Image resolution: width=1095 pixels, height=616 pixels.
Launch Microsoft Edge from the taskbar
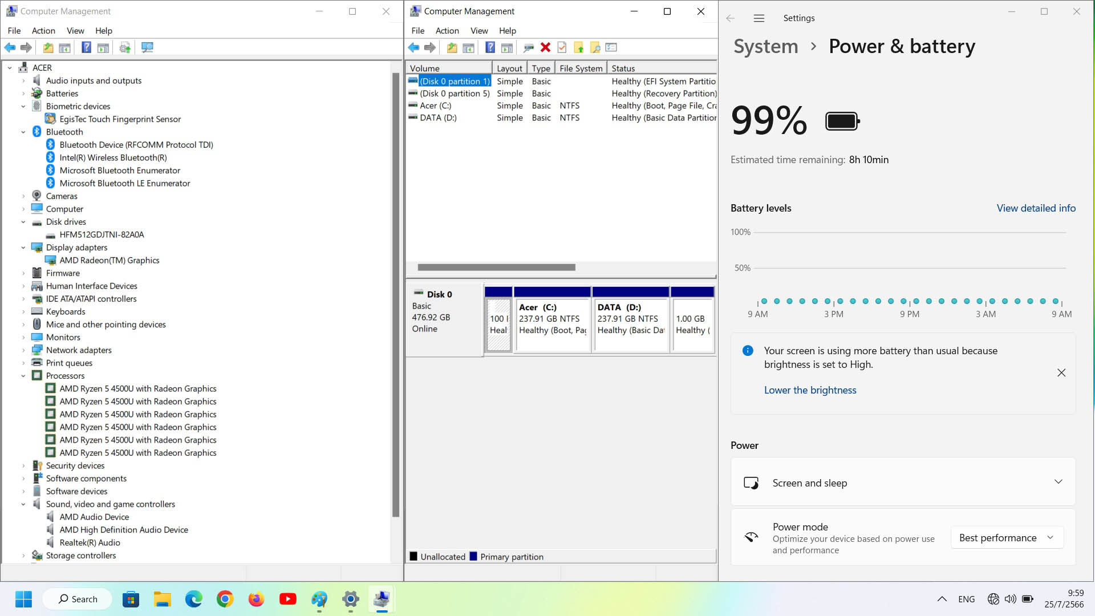coord(194,599)
